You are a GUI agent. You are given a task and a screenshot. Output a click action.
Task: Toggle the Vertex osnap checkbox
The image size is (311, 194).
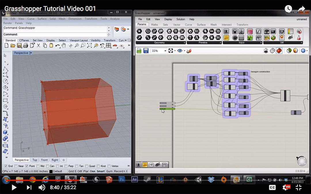pyautogui.click(x=109, y=166)
